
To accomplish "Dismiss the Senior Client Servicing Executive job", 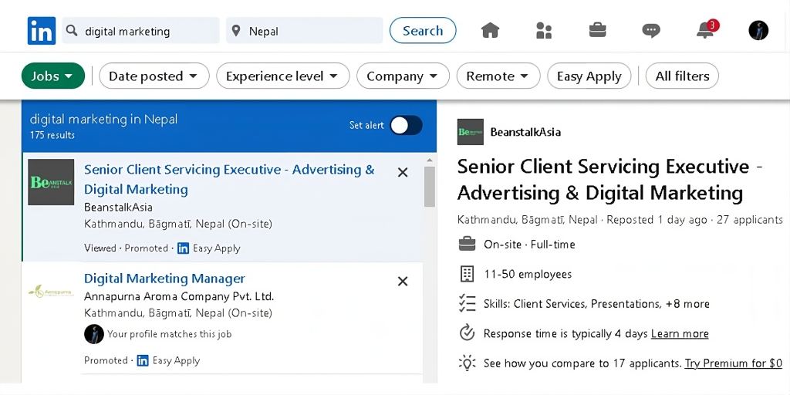I will [403, 172].
